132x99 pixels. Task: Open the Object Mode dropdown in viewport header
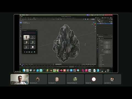[x=24, y=19]
